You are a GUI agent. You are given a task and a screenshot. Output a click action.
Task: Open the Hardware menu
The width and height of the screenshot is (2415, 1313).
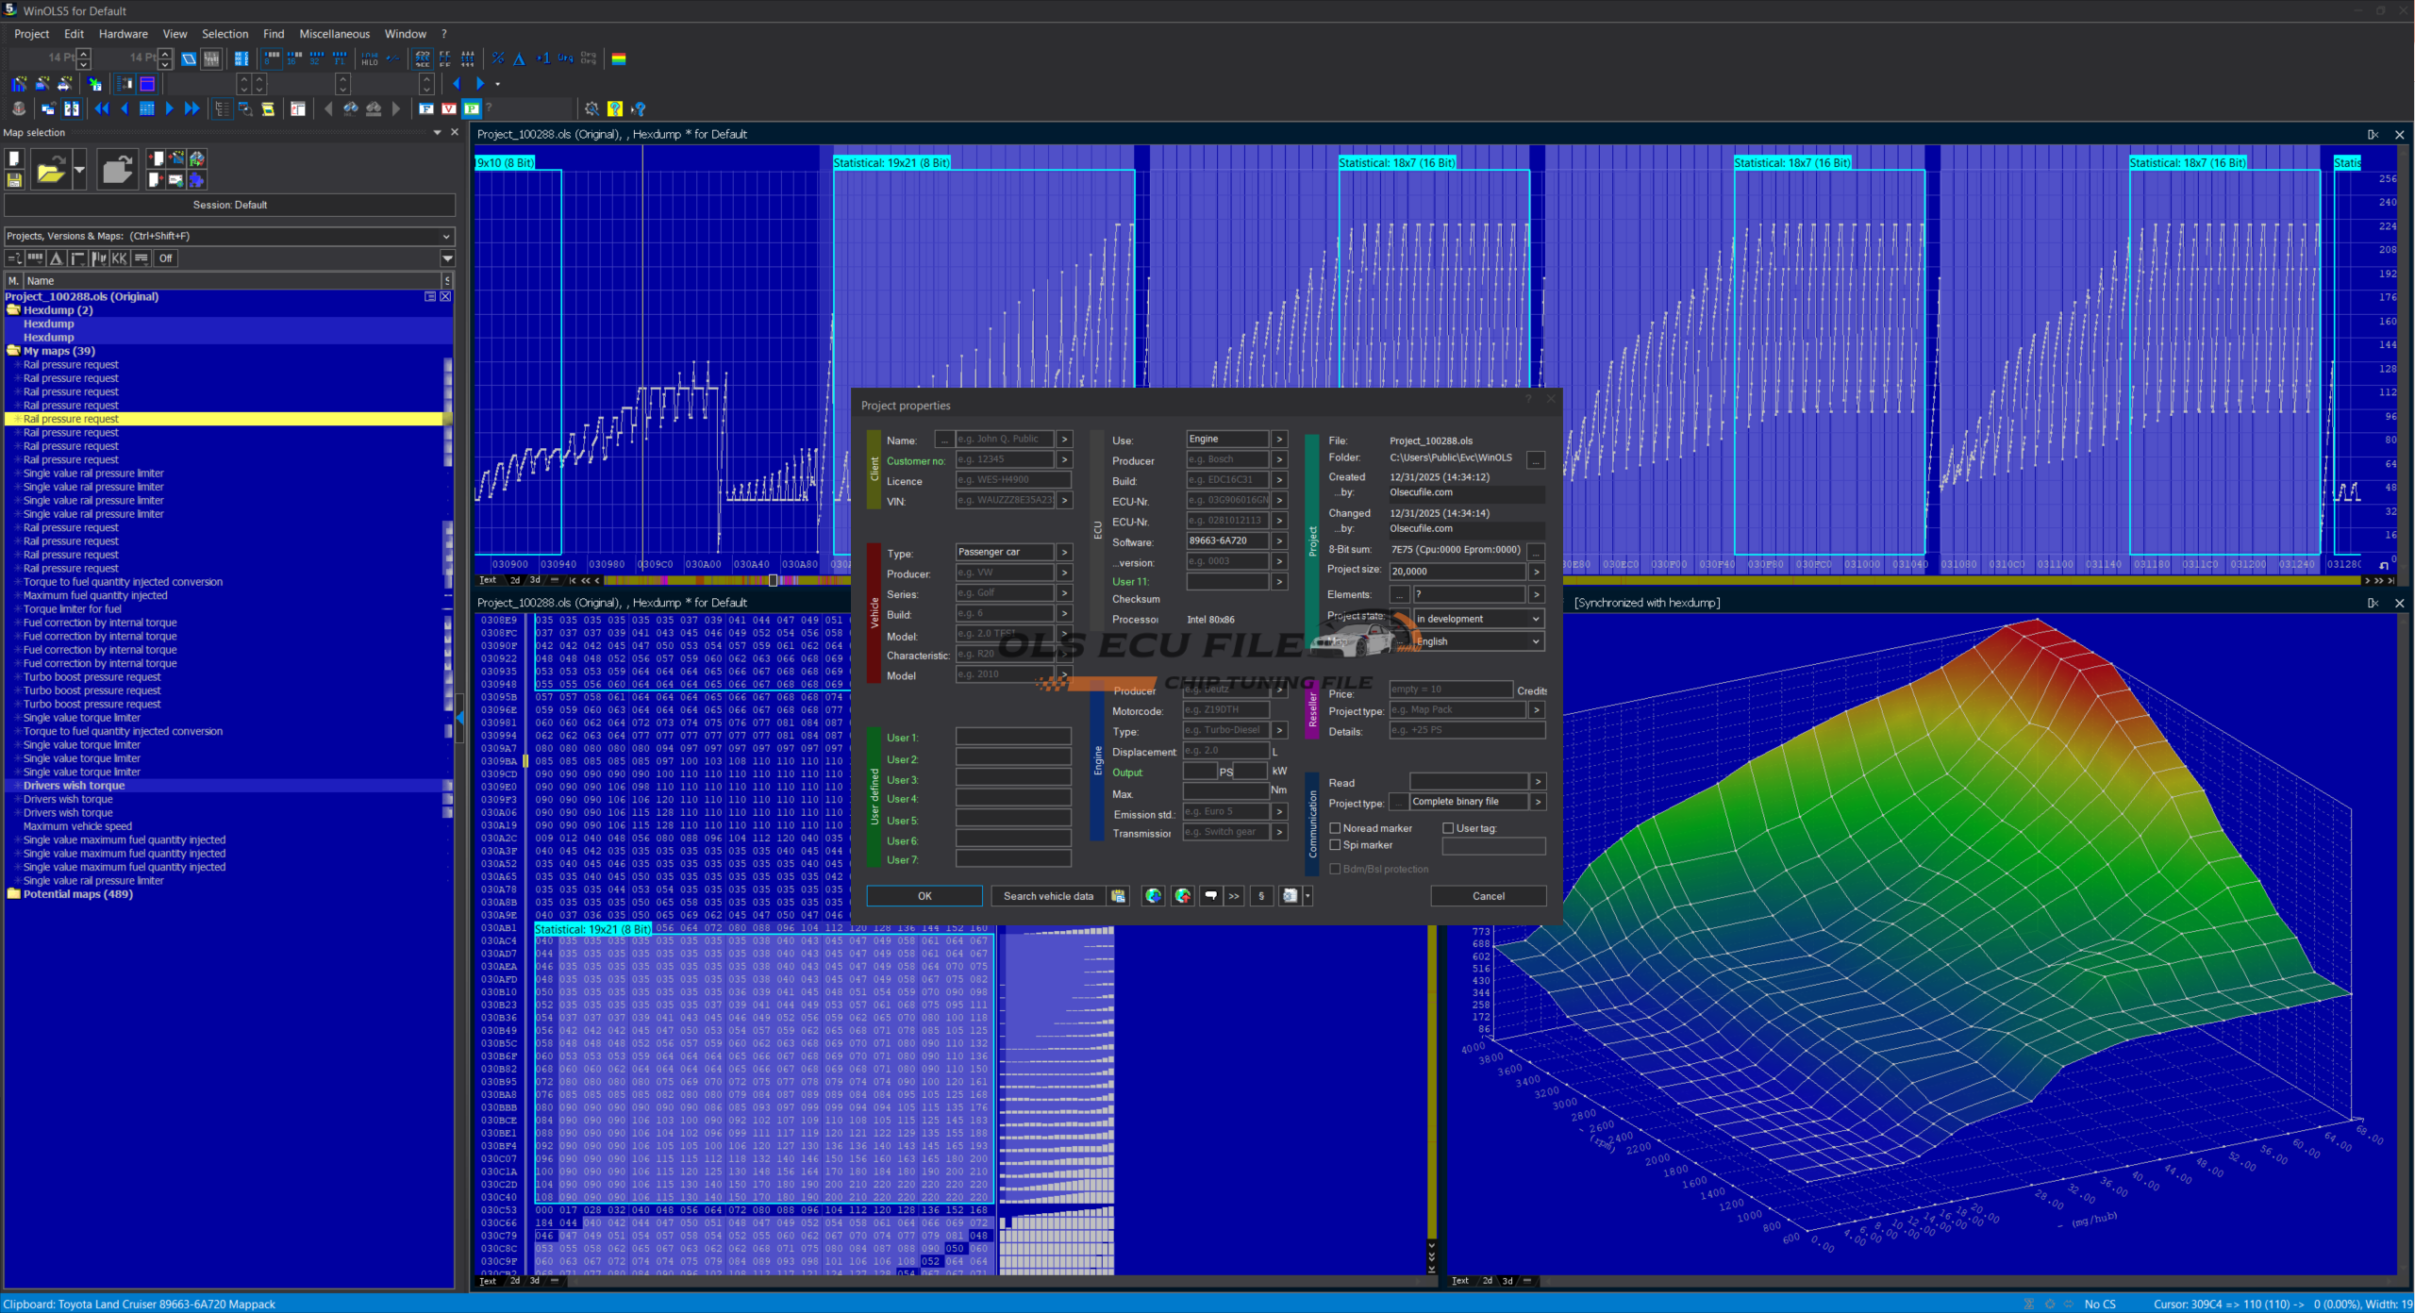point(123,34)
